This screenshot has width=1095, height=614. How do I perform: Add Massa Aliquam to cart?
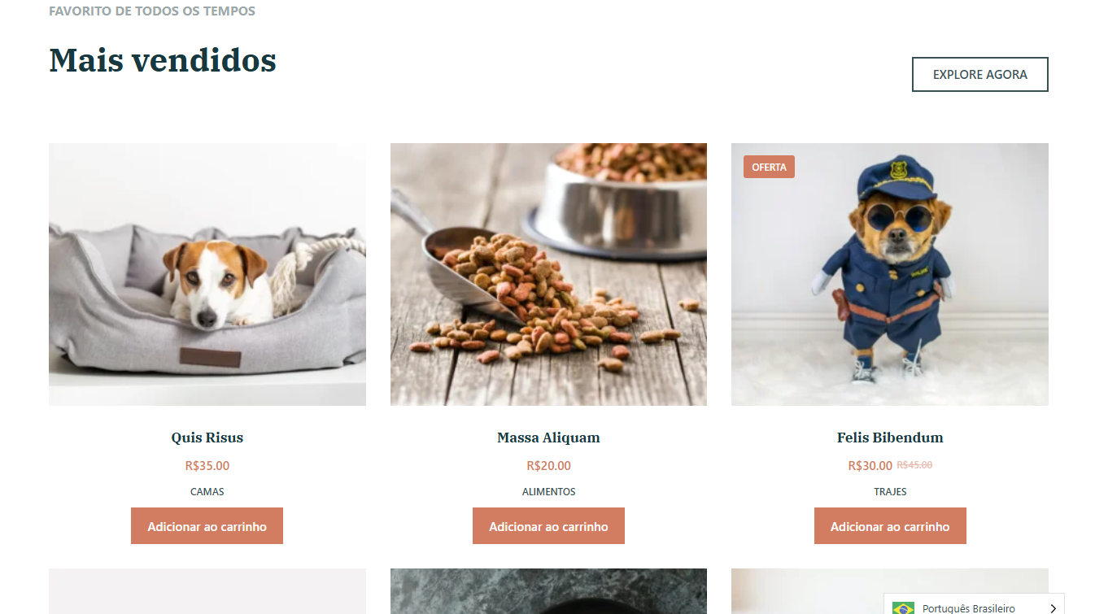[548, 526]
